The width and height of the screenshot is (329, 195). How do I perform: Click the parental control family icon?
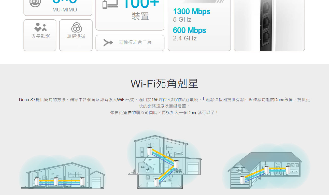(40, 27)
